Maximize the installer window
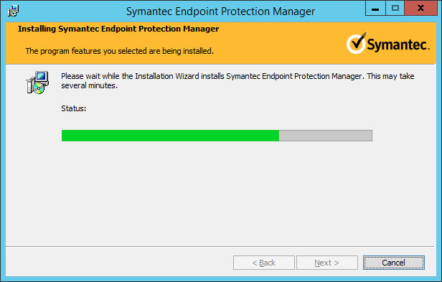Screen dimensions: 442x282 pos(395,8)
